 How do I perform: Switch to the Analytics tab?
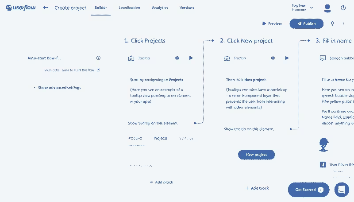click(160, 8)
